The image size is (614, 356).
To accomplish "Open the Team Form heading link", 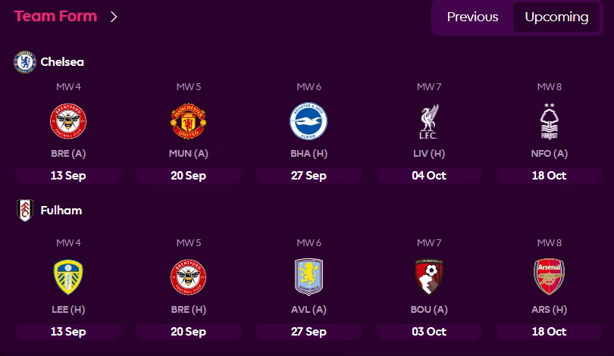I will [55, 17].
